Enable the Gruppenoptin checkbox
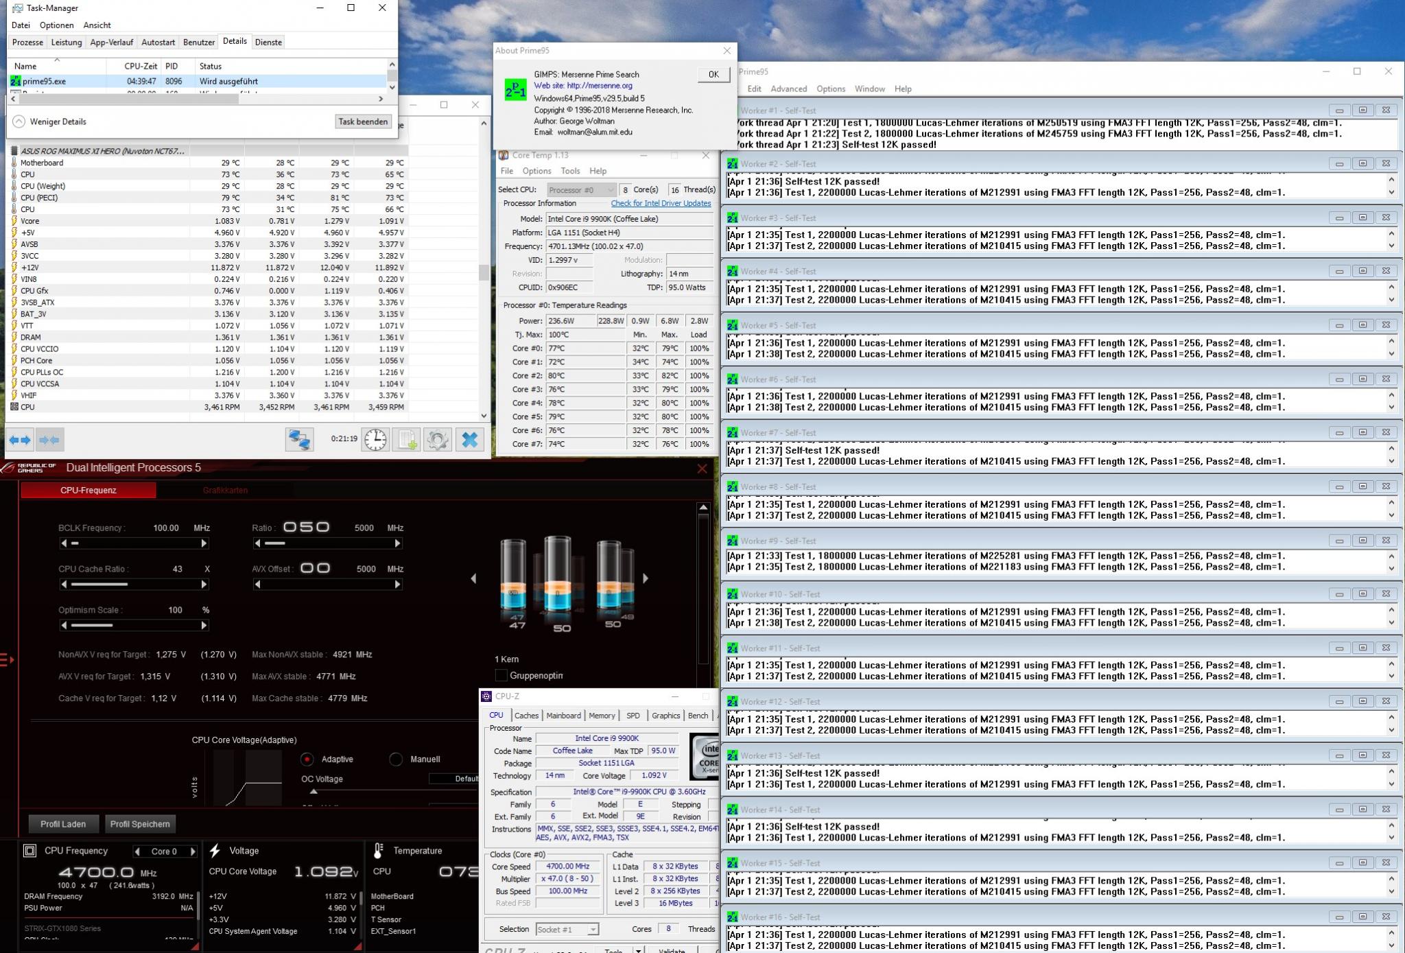 501,676
